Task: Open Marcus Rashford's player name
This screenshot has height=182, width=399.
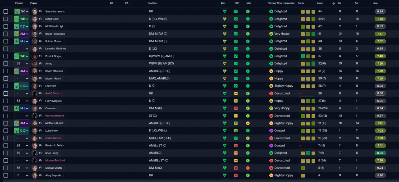Action: [55, 161]
